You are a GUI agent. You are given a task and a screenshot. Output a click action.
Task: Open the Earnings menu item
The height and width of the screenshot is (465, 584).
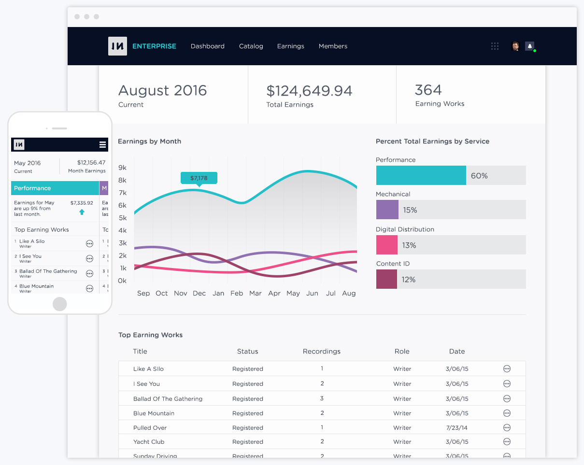coord(291,46)
